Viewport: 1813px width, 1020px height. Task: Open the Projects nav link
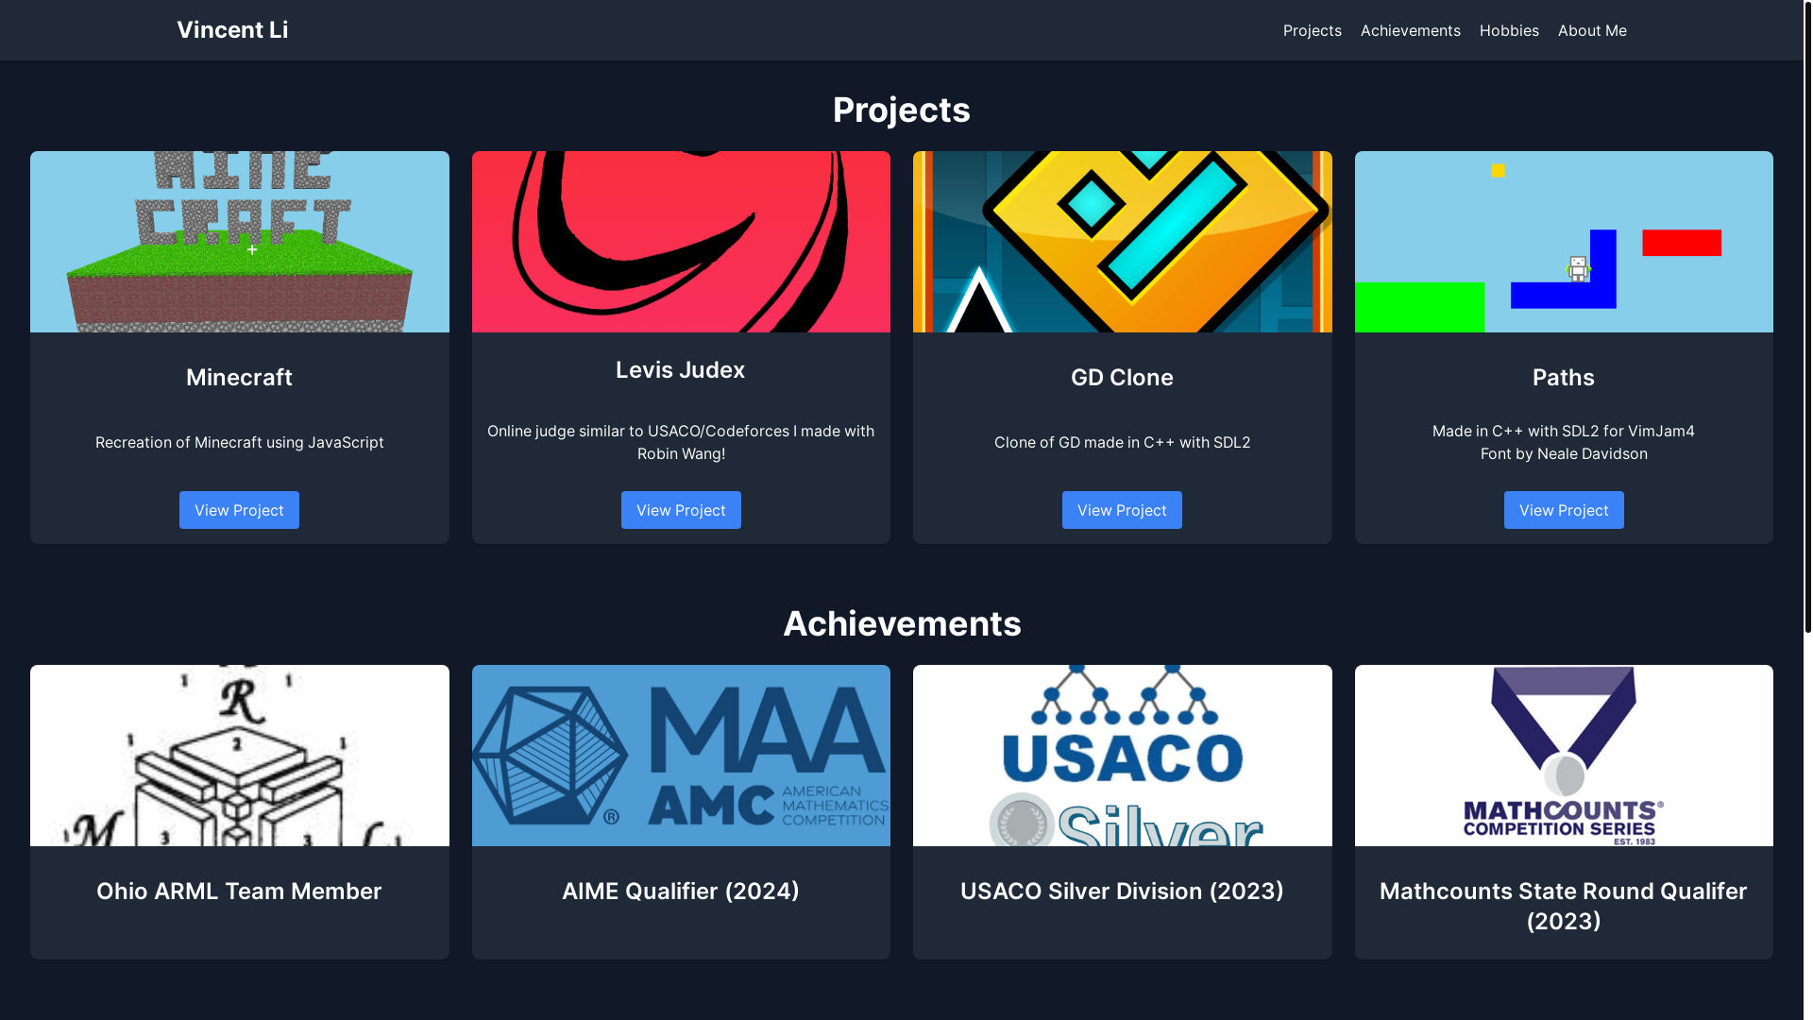pos(1312,30)
